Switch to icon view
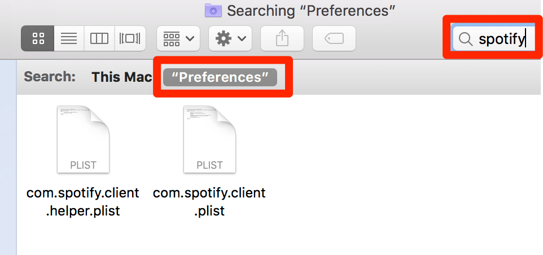543x255 pixels. (38, 38)
